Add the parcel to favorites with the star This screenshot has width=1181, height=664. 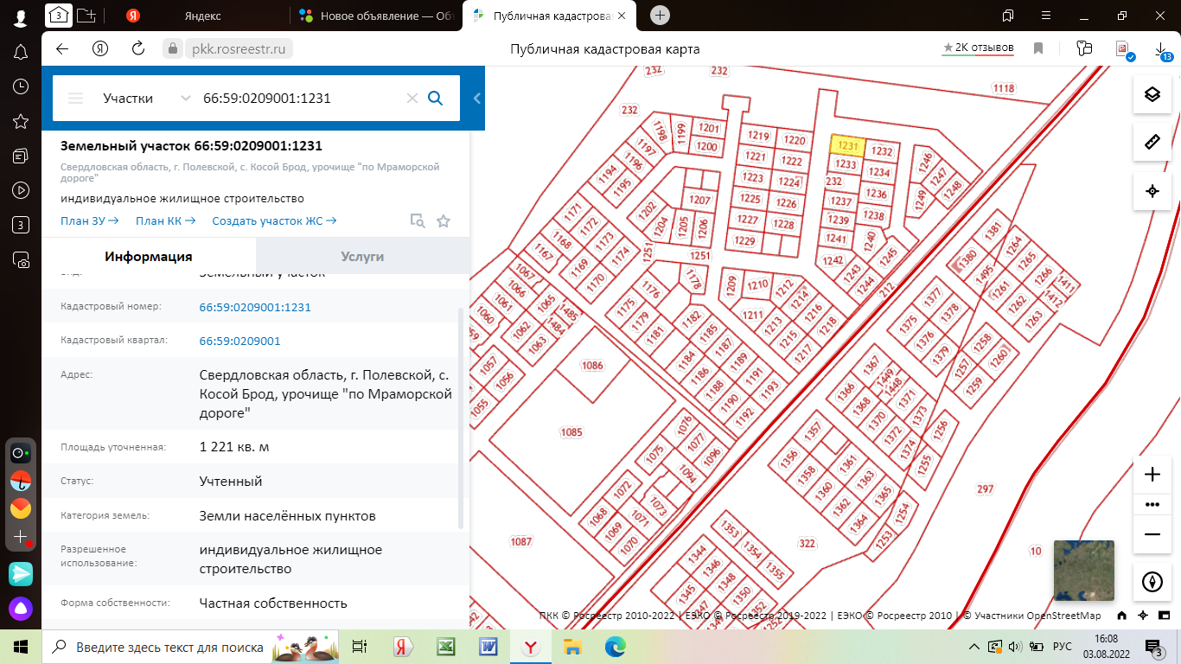click(444, 221)
